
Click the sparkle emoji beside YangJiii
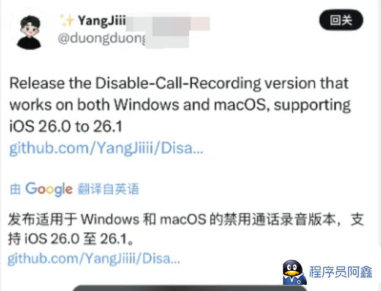(x=67, y=20)
